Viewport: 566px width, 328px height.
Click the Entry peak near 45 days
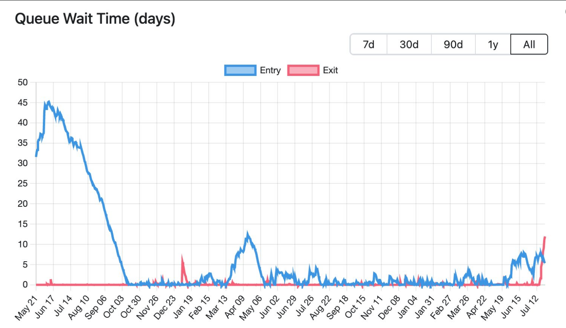48,102
